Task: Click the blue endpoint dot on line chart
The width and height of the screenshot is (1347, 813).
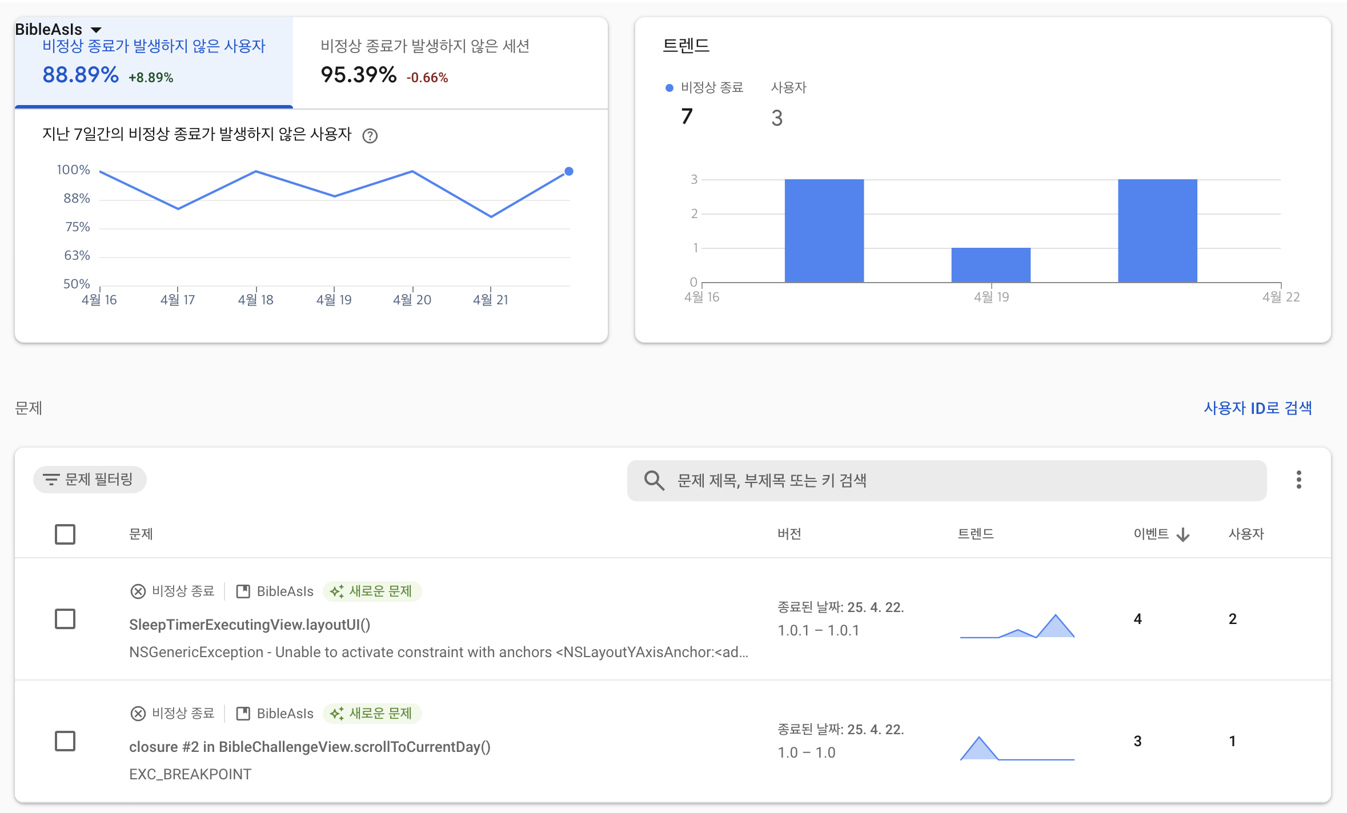Action: pos(569,171)
